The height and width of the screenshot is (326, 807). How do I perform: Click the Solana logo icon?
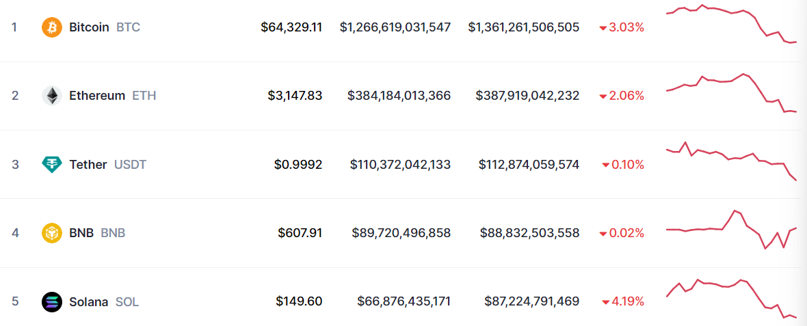pos(52,301)
